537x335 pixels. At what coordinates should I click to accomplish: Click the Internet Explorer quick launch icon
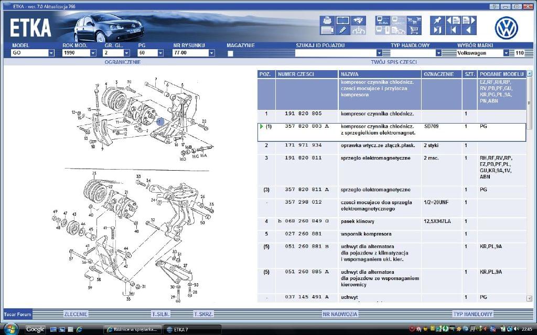[x=79, y=329]
